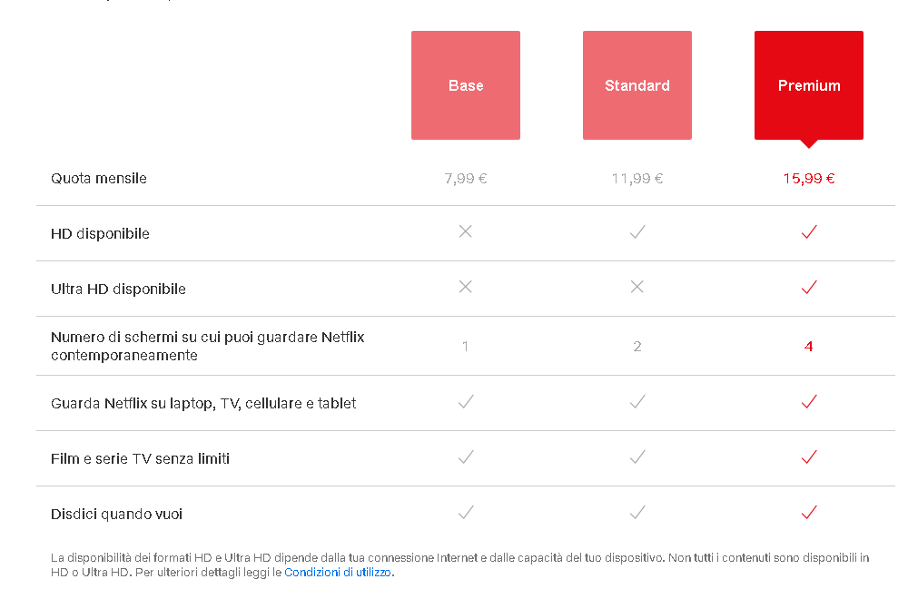Click Base checkmark in Disdici quando vuoi row
The width and height of the screenshot is (898, 589).
pyautogui.click(x=466, y=512)
